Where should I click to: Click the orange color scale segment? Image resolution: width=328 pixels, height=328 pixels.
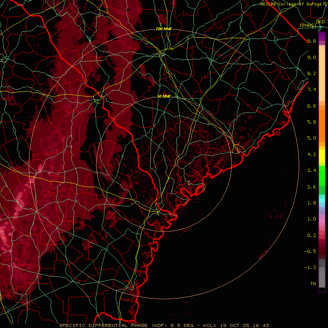click(x=322, y=125)
